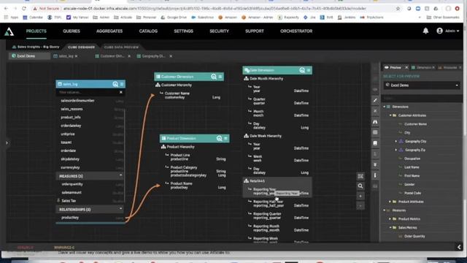Click the fit-to-screen canvas button

[360, 176]
